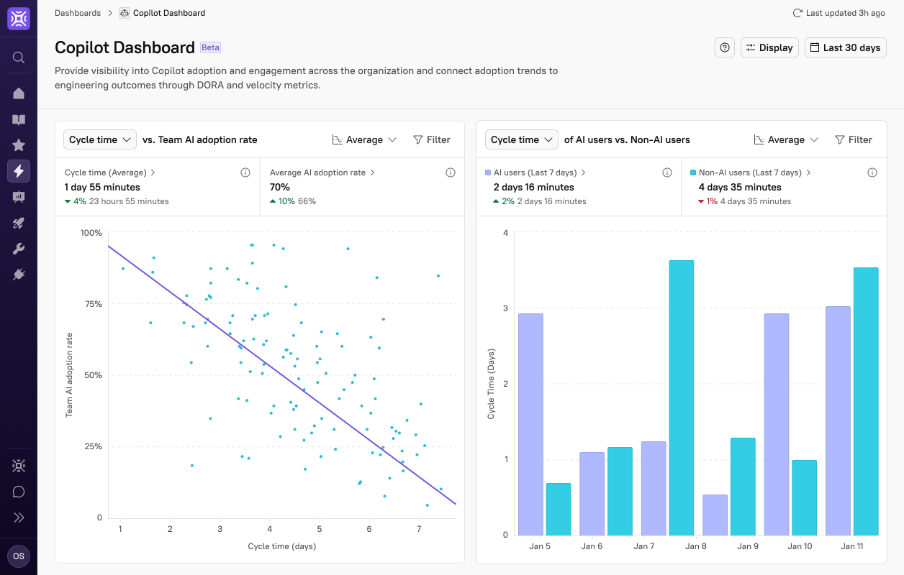
Task: Open the rocket icon in the sidebar
Action: (x=18, y=222)
